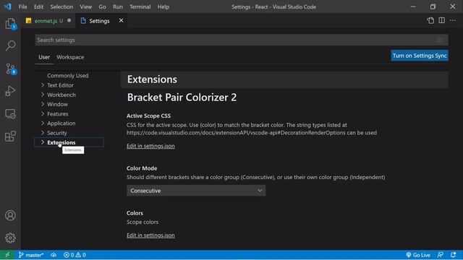Screen dimensions: 463x260
Task: Expand Extensions category chevron
Action: pyautogui.click(x=43, y=142)
